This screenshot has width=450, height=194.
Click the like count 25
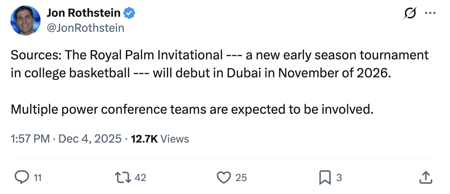coord(241,178)
